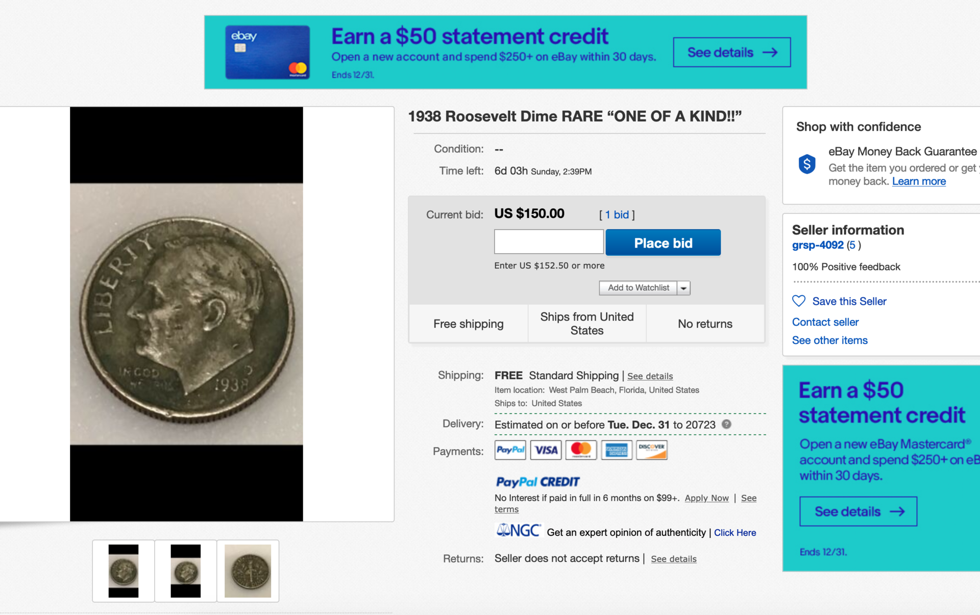980x615 pixels.
Task: Click See details in top banner ad
Action: click(731, 52)
